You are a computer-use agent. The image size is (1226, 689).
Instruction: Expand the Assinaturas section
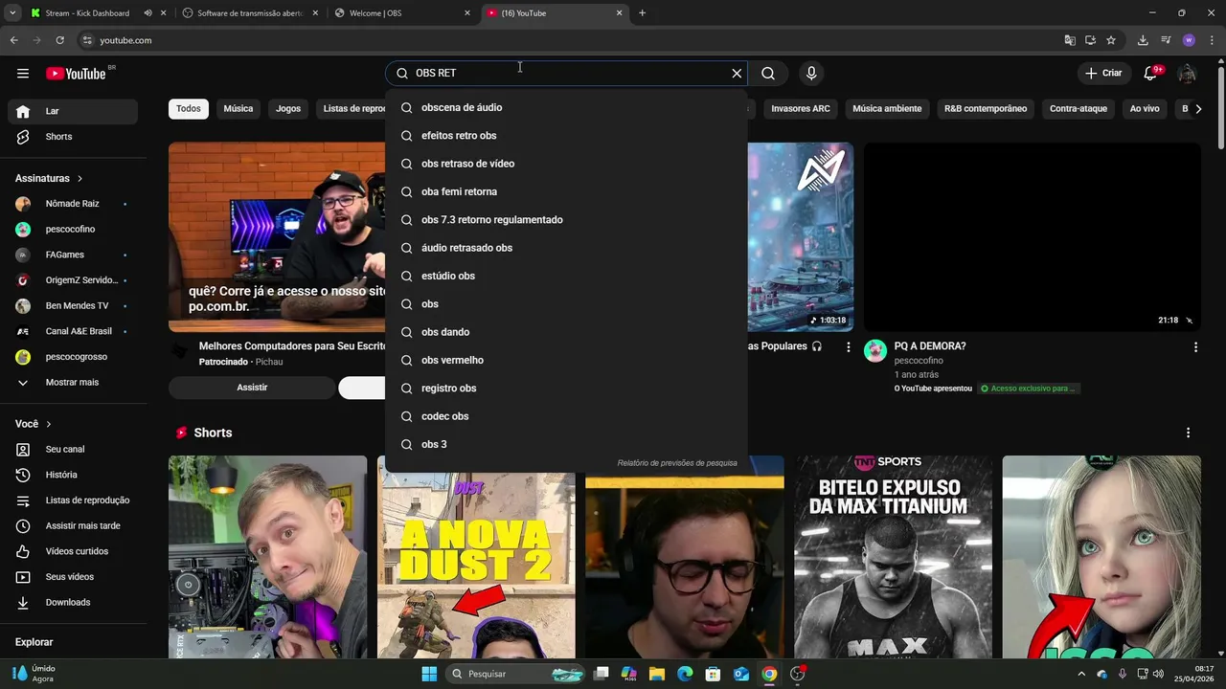point(49,179)
